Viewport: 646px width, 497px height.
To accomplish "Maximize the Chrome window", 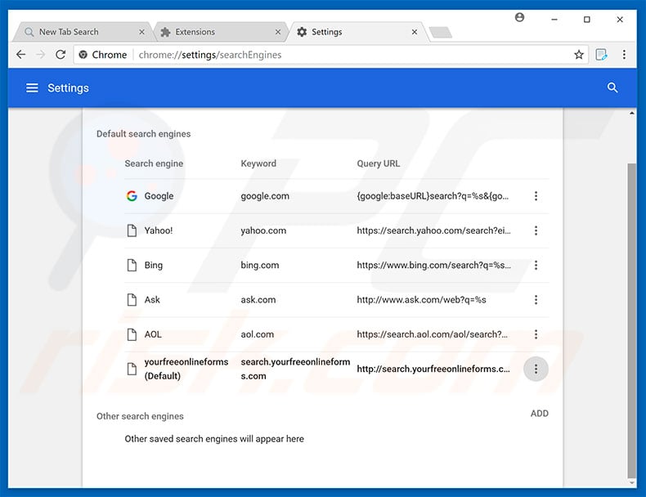I will point(586,20).
